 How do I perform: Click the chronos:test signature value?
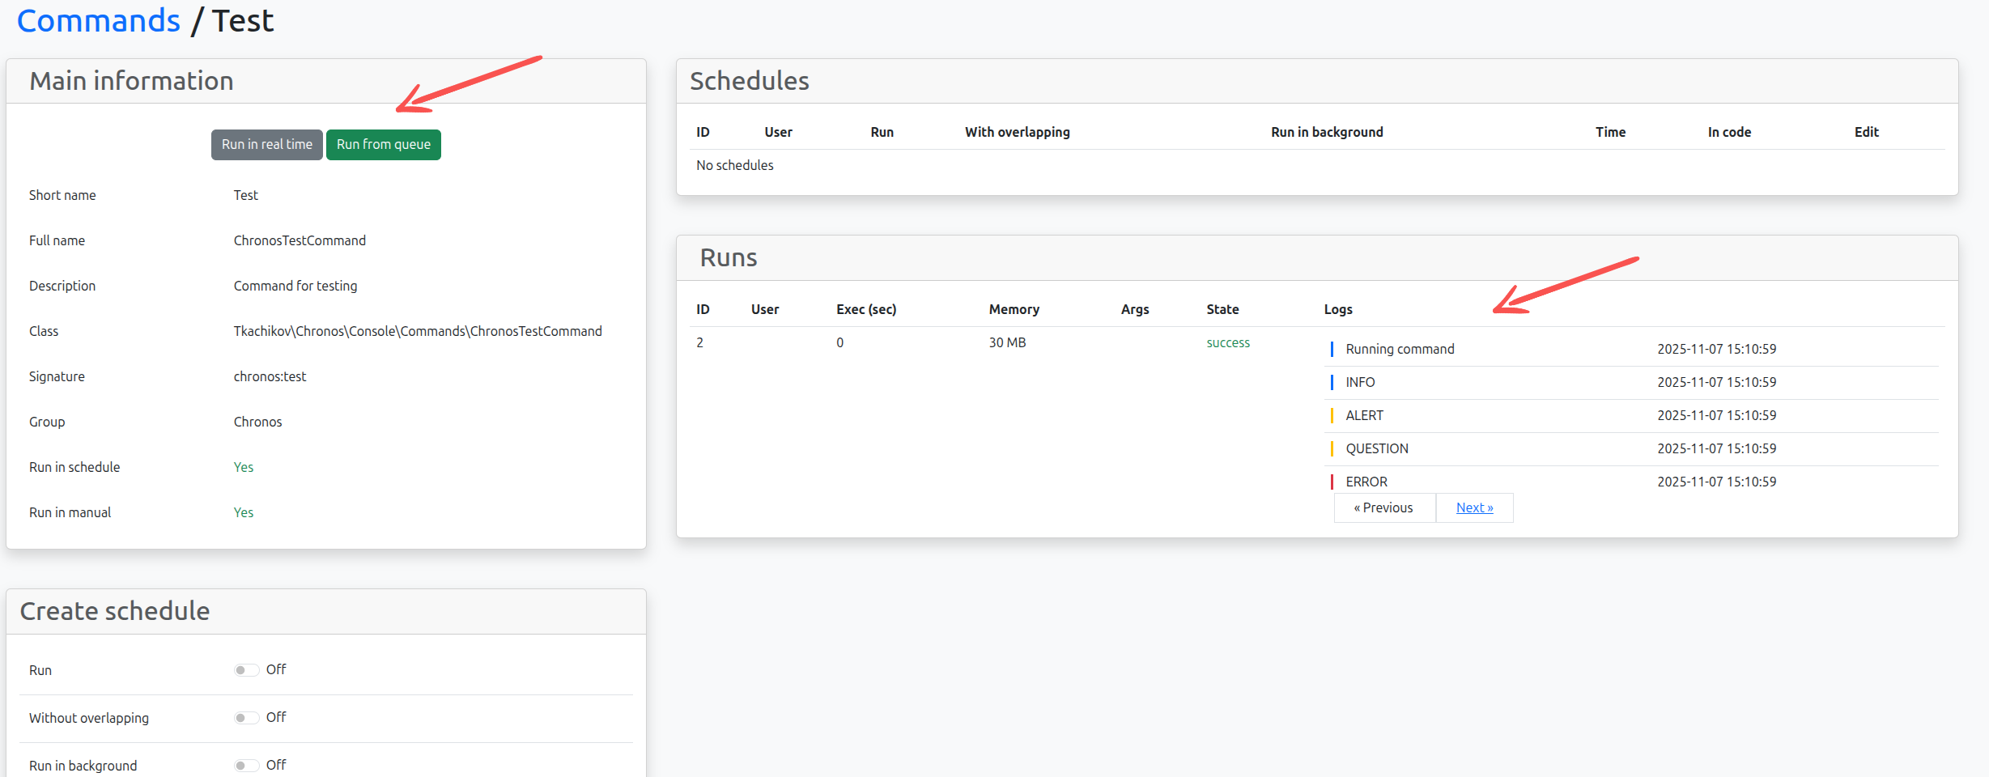point(270,377)
